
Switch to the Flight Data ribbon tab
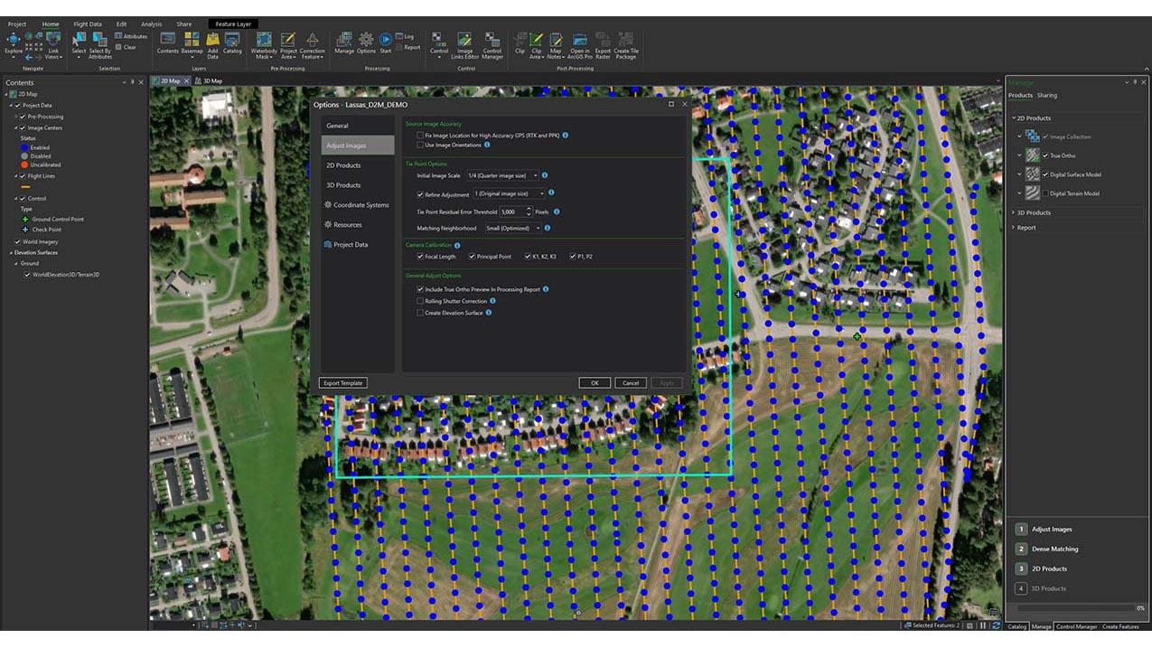(88, 24)
